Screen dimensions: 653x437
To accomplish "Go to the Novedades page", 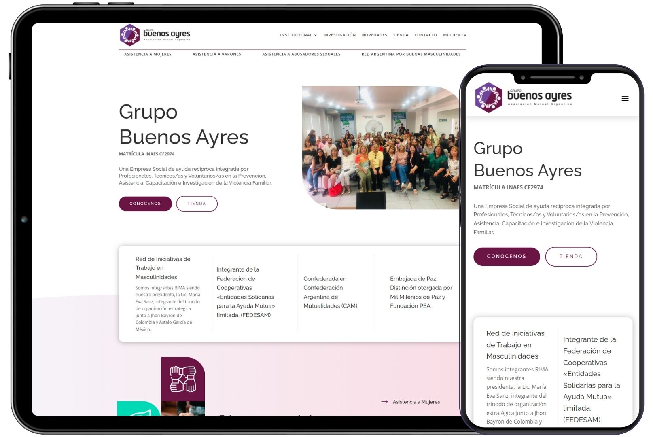I will point(374,35).
